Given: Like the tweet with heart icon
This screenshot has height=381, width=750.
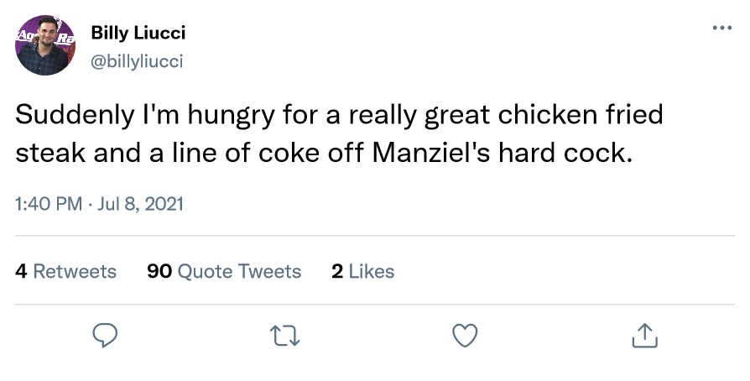Looking at the screenshot, I should tap(465, 336).
